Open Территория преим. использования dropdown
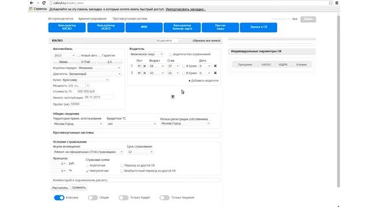368x207 pixels. (x=78, y=124)
